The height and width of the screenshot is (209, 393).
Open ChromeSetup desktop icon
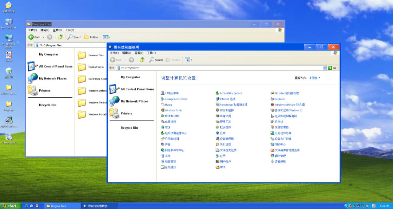[x=9, y=138]
